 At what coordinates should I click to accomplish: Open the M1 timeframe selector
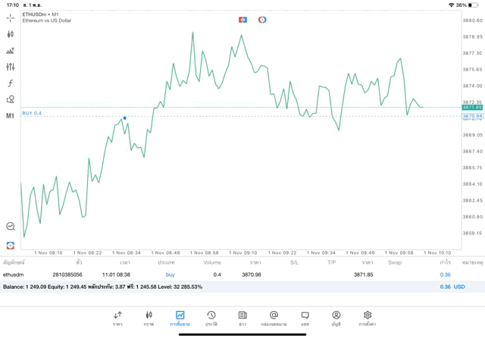[11, 116]
